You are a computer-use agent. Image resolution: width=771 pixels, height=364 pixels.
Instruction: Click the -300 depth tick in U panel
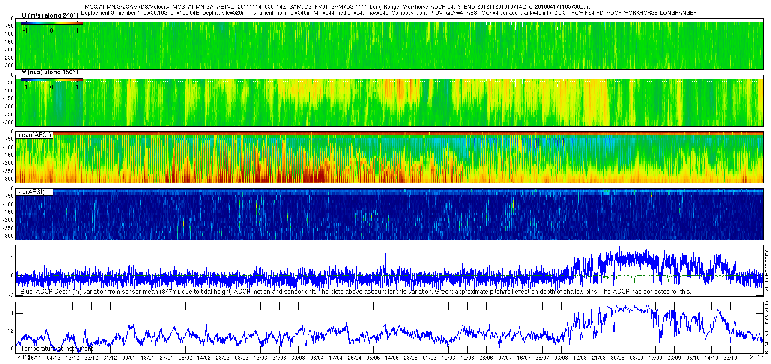point(9,66)
